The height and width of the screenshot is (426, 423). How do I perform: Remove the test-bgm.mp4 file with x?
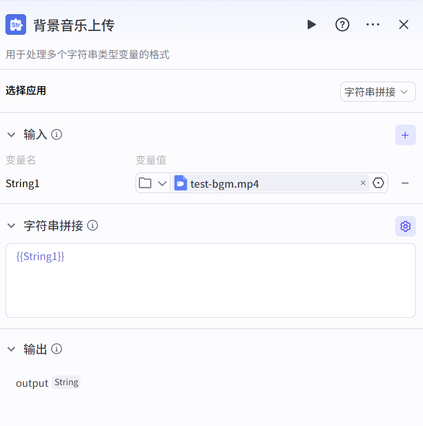[363, 183]
